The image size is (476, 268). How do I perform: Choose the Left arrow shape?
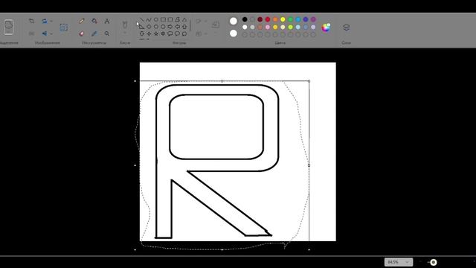click(x=177, y=27)
